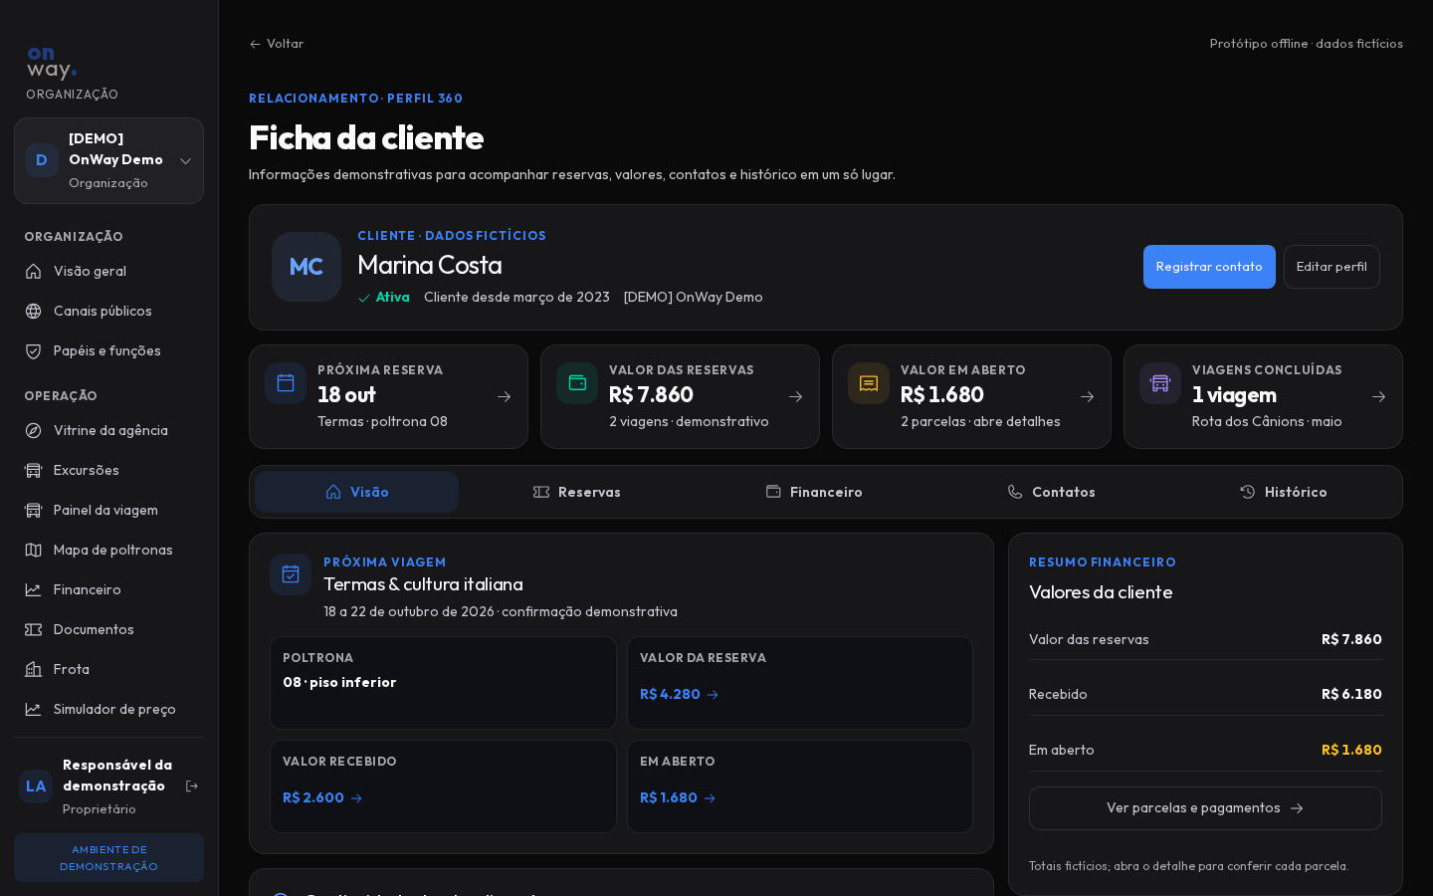Click the calendar icon on Próxima reserva card
The height and width of the screenshot is (896, 1433).
(286, 383)
